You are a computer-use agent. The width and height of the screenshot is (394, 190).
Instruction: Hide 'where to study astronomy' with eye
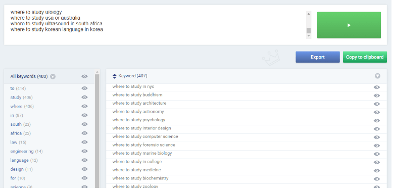377,112
